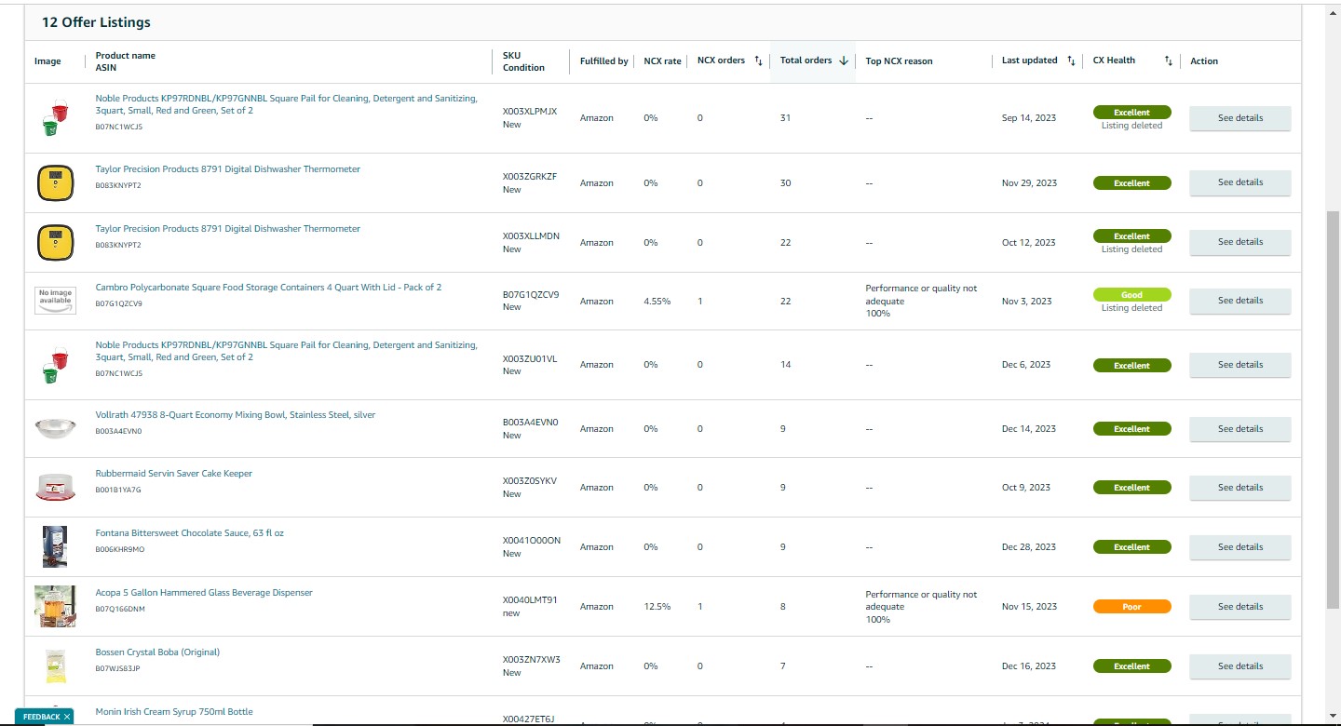
Task: Click Excellent badge in the Vollrath row
Action: (1131, 429)
